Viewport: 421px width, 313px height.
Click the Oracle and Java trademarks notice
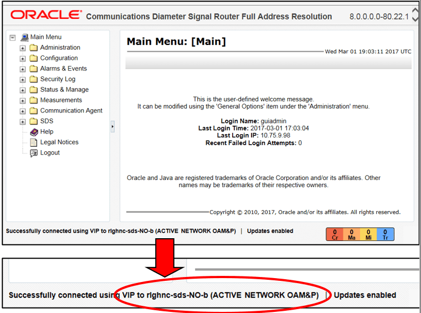click(x=254, y=182)
